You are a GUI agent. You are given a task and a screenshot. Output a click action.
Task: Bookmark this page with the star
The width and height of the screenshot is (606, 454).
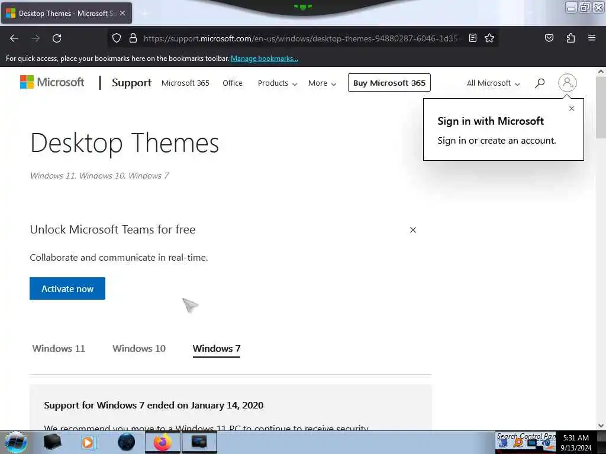tap(489, 38)
